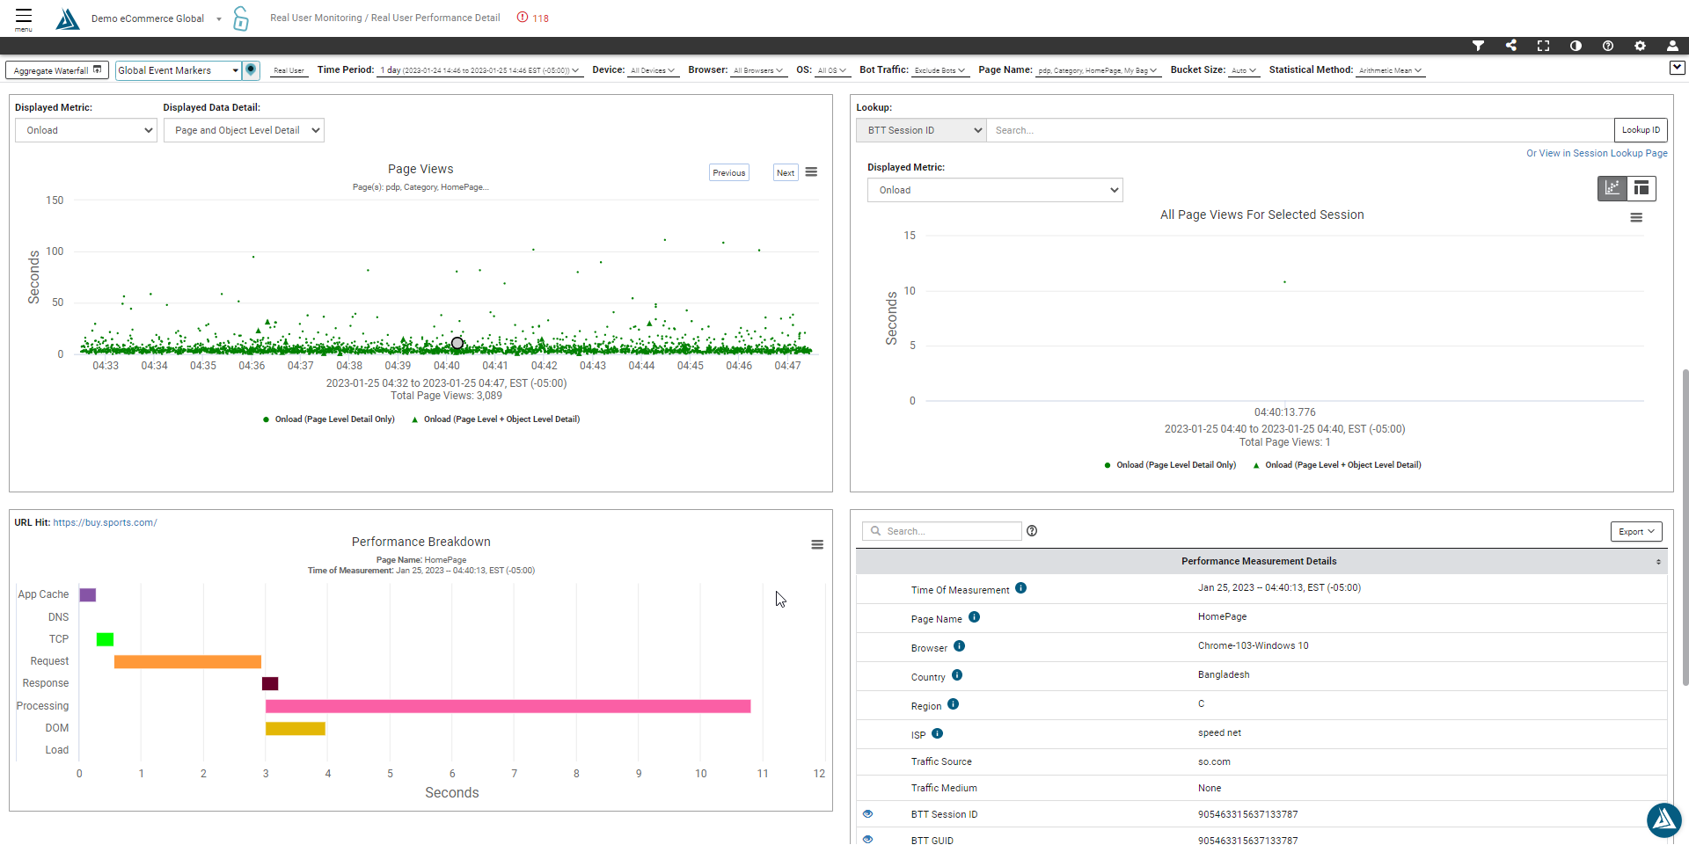Open Page and Object Level Detail dropdown
This screenshot has width=1689, height=845.
[244, 130]
